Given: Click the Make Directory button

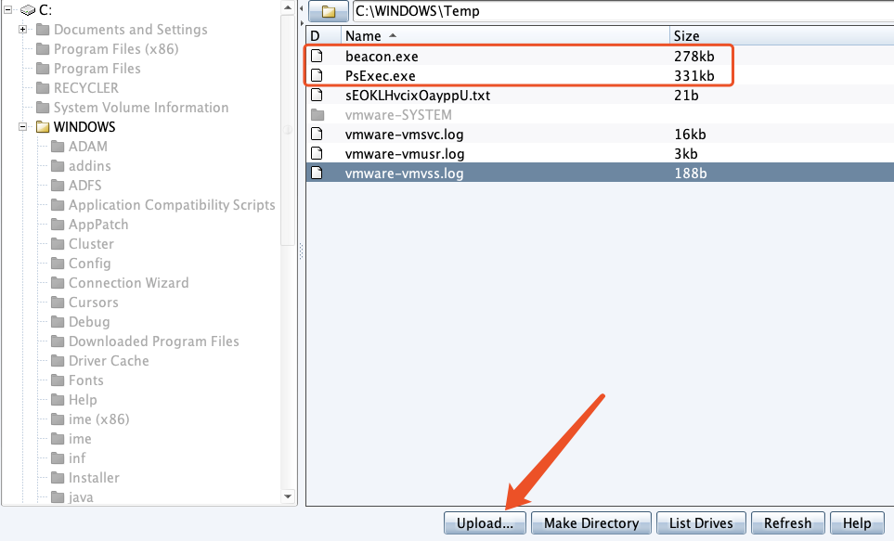Looking at the screenshot, I should coord(591,522).
